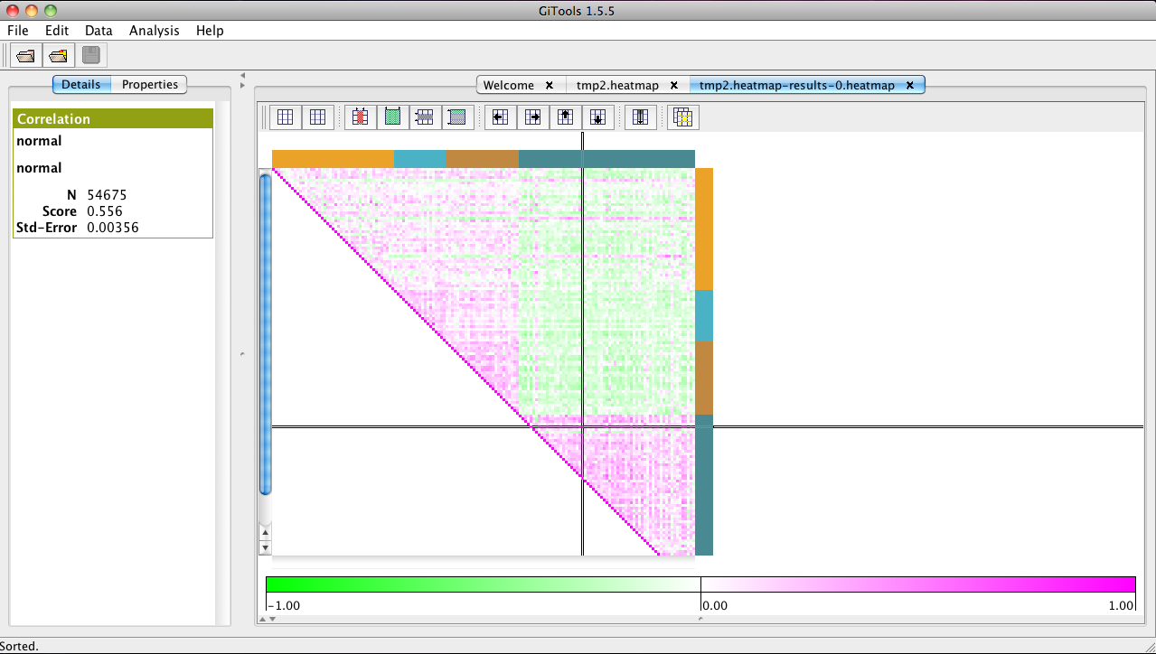
Task: Expand side panel with right arrow
Action: (x=242, y=86)
